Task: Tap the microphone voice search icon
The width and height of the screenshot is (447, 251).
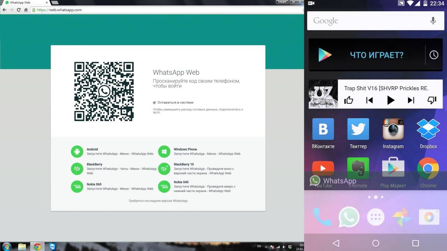Action: [x=433, y=21]
